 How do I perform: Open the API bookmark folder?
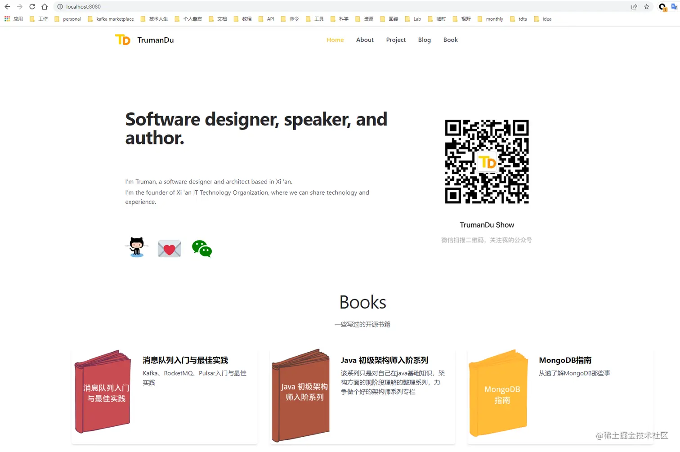[x=266, y=19]
